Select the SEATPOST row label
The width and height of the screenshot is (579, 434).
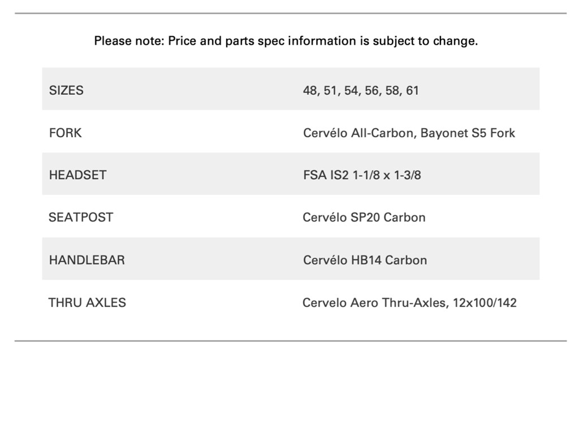81,218
